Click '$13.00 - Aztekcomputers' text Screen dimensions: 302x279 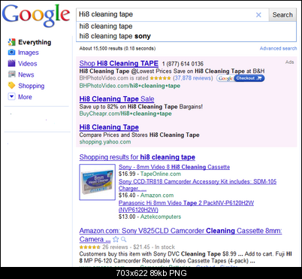coord(149,217)
